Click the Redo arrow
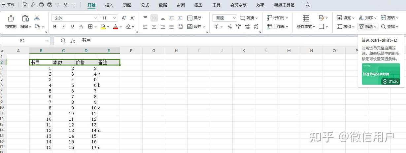The width and height of the screenshot is (406, 153). coord(66,5)
